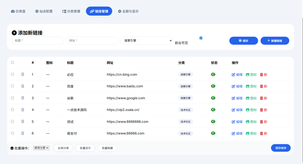Image resolution: width=303 pixels, height=164 pixels.
Task: Click the https://www.66666.com URL text
Action: [125, 133]
